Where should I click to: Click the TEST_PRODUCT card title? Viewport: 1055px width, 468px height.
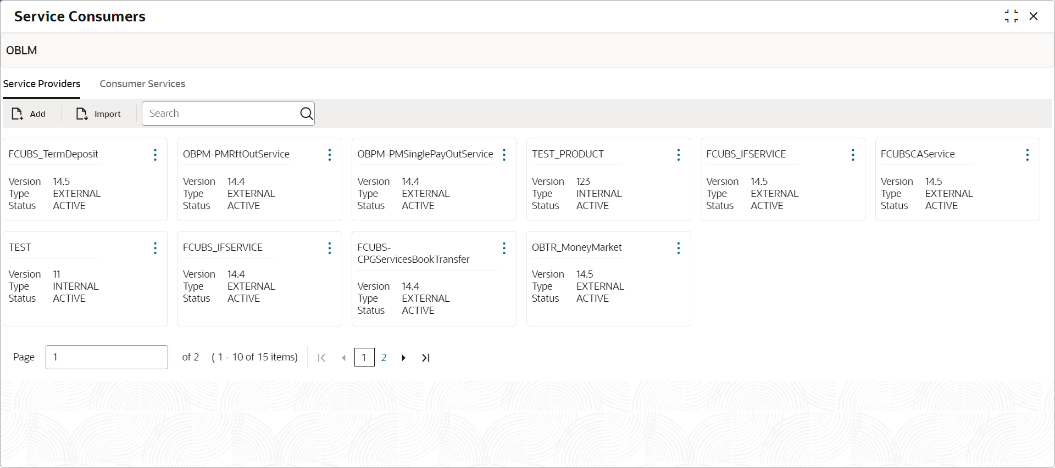tap(568, 154)
